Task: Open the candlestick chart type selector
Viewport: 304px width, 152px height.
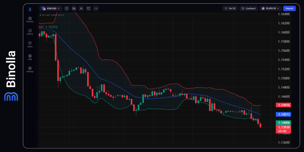Action: (74, 8)
